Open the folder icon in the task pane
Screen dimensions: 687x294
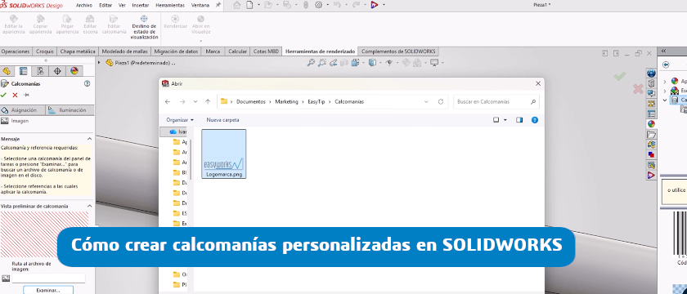click(x=652, y=134)
